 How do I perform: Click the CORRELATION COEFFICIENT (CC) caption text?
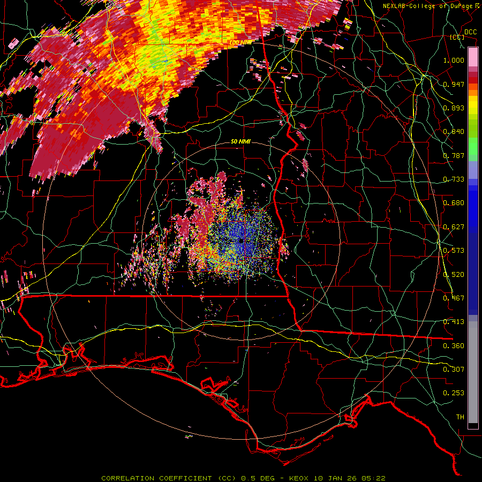point(169,478)
